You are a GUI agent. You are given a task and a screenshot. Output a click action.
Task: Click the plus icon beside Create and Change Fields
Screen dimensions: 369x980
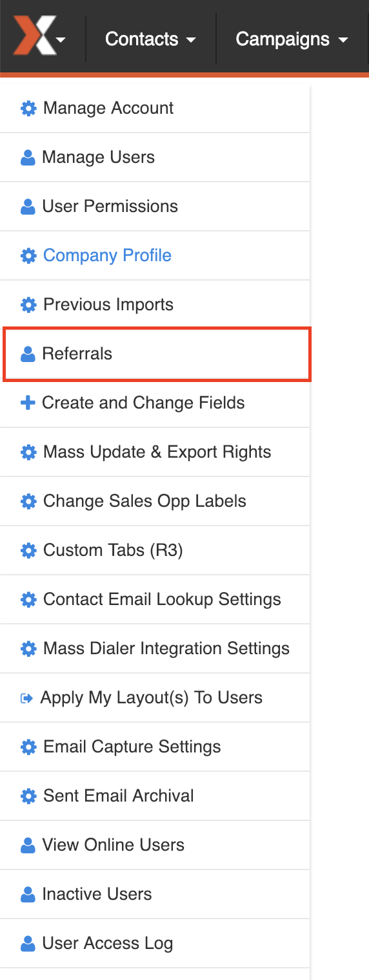[28, 403]
